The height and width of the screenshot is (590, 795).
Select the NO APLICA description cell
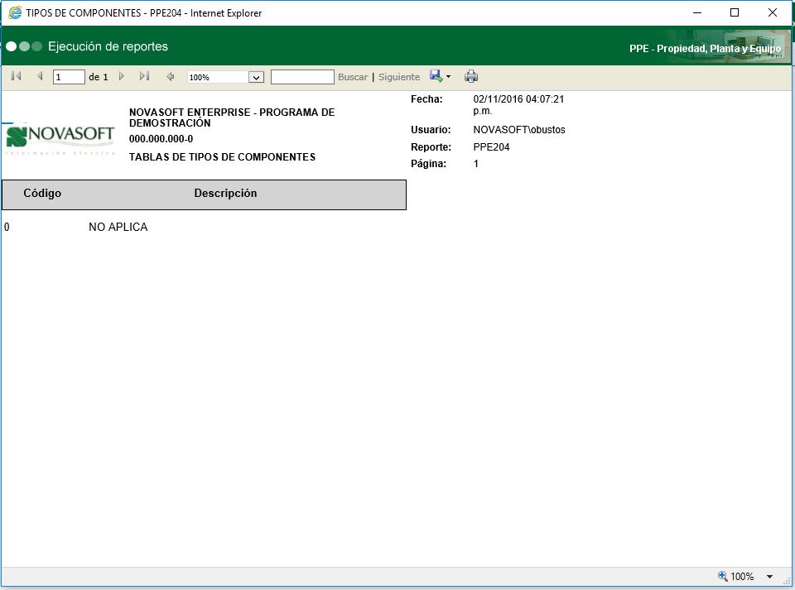[118, 227]
